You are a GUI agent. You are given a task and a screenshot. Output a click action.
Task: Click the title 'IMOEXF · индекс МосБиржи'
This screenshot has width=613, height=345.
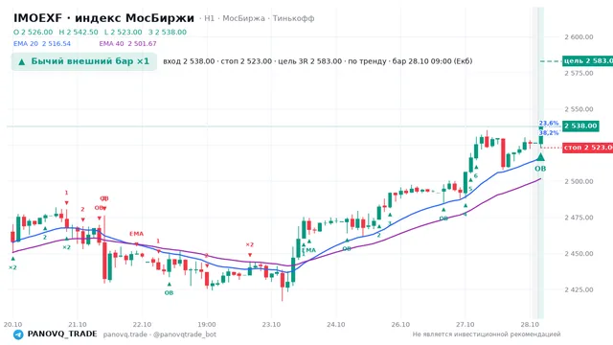point(103,18)
